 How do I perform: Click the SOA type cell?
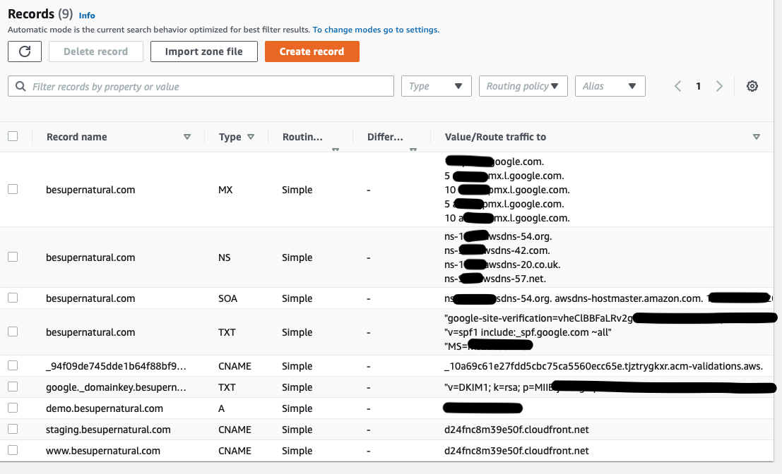tap(228, 298)
